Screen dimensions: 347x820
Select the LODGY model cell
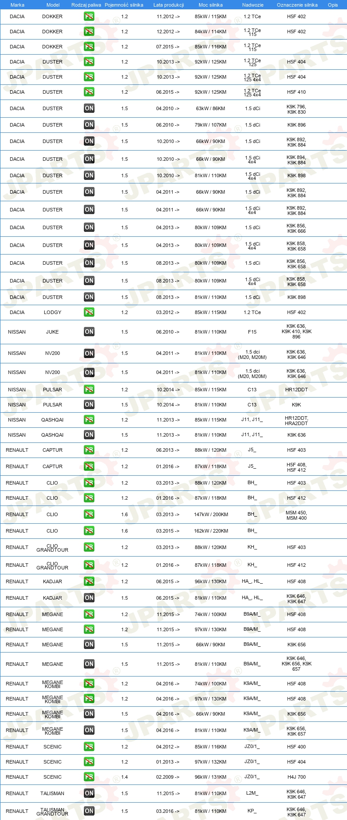point(52,312)
